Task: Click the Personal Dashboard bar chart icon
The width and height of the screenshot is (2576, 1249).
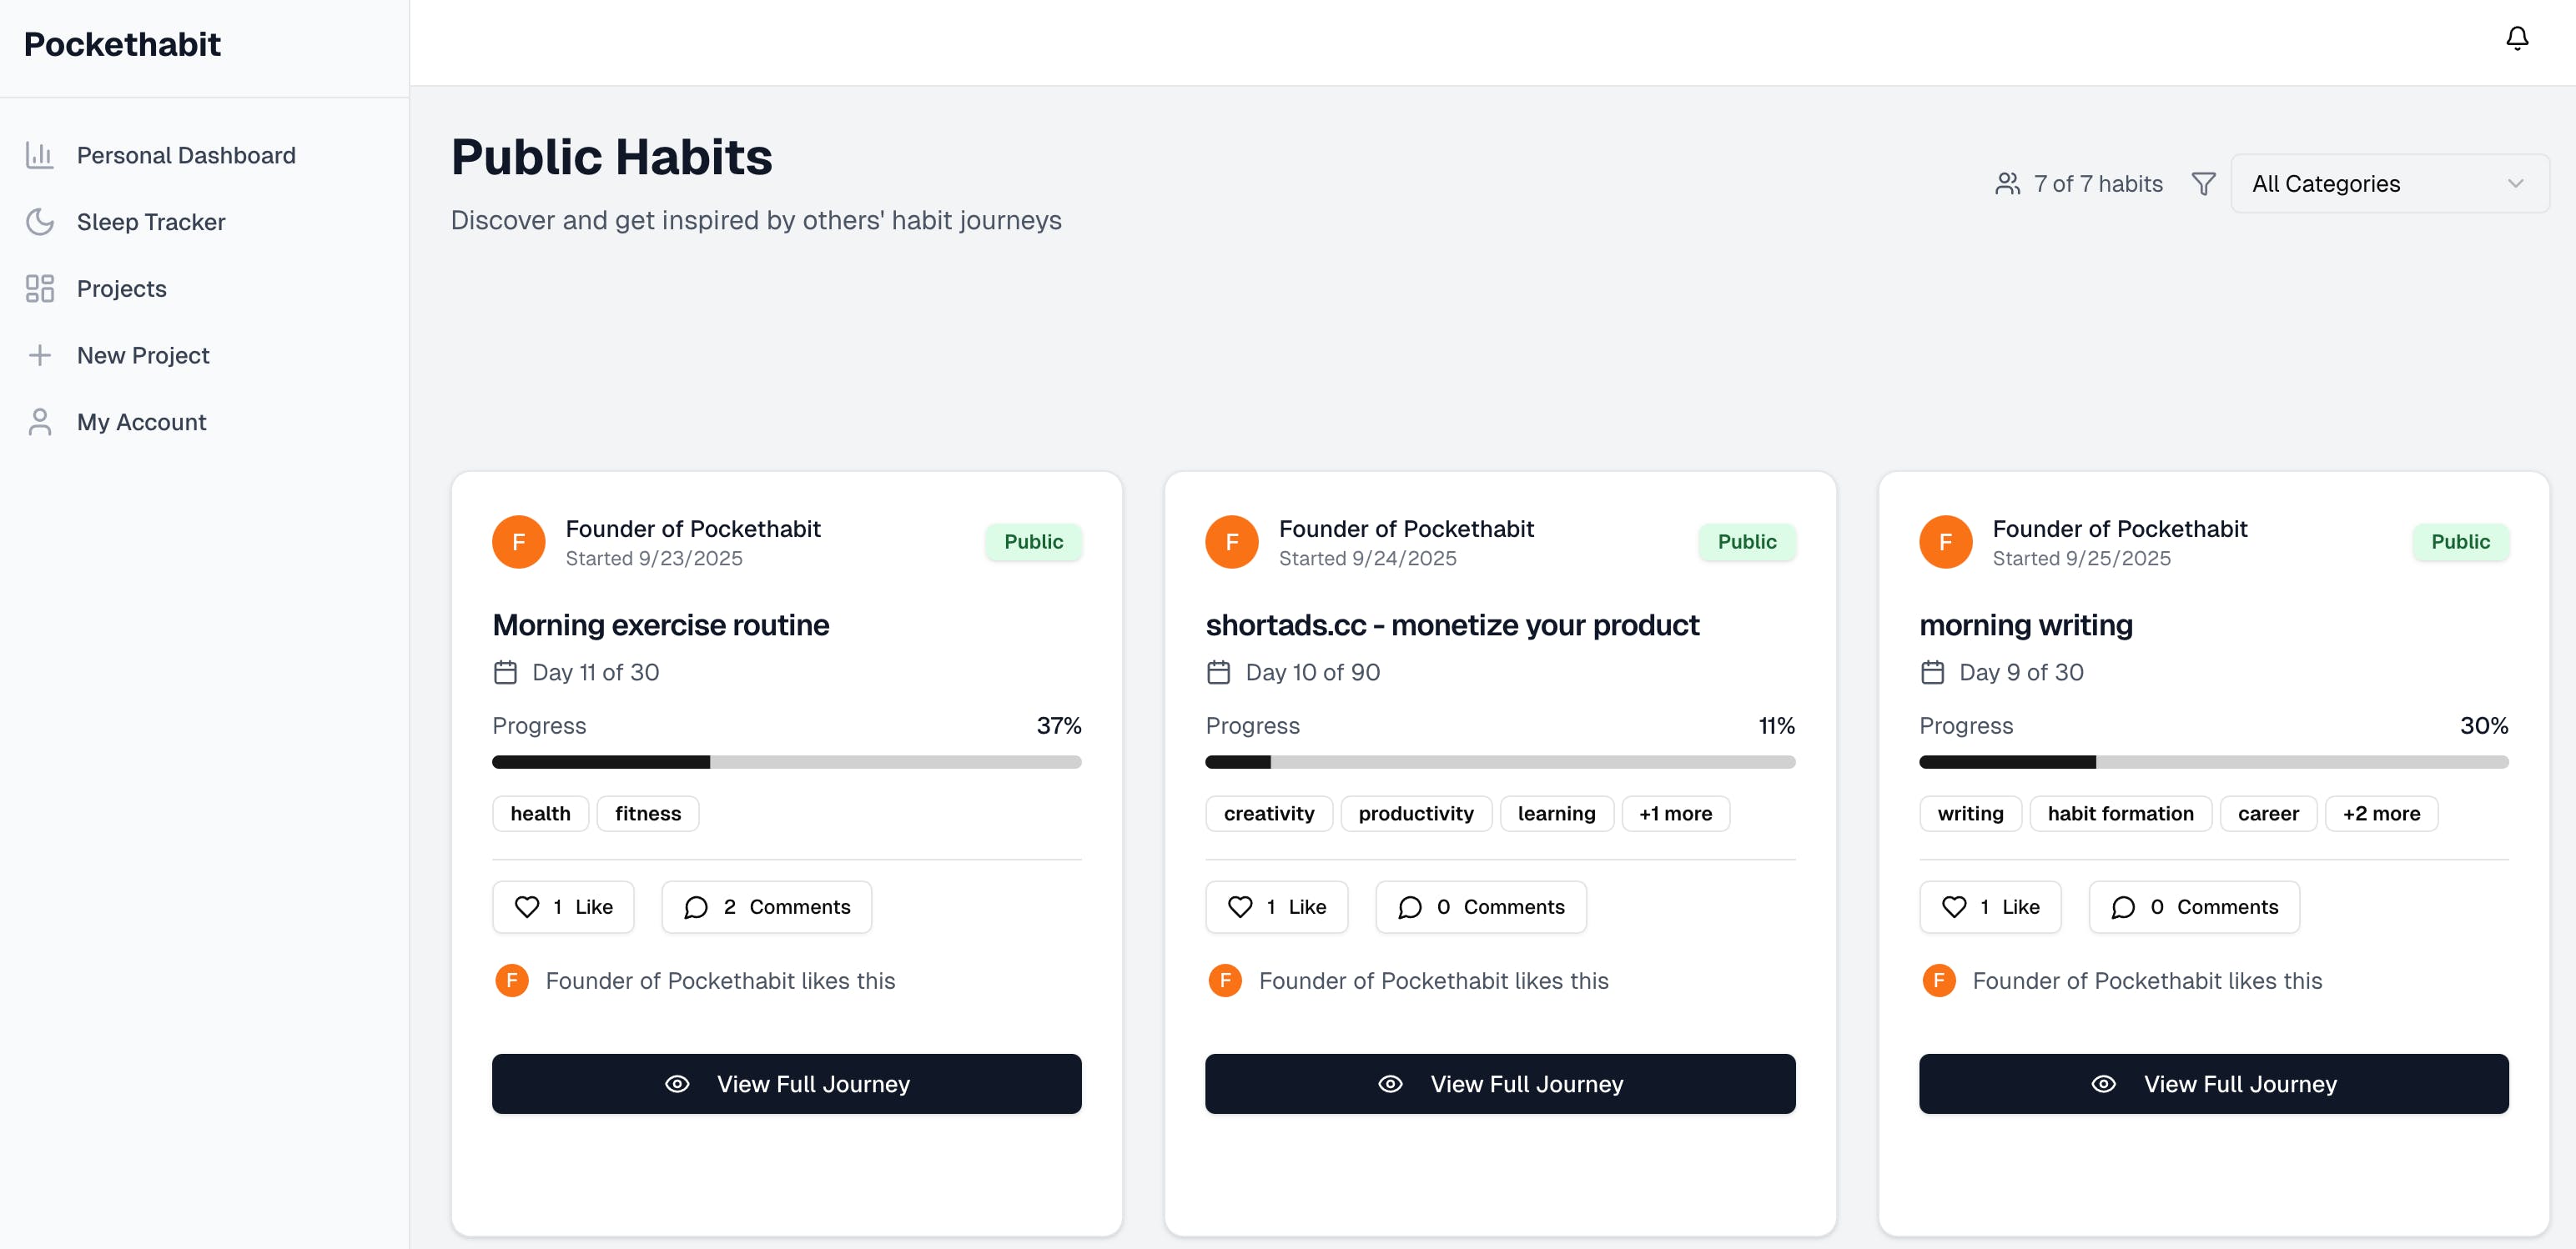Action: point(40,155)
